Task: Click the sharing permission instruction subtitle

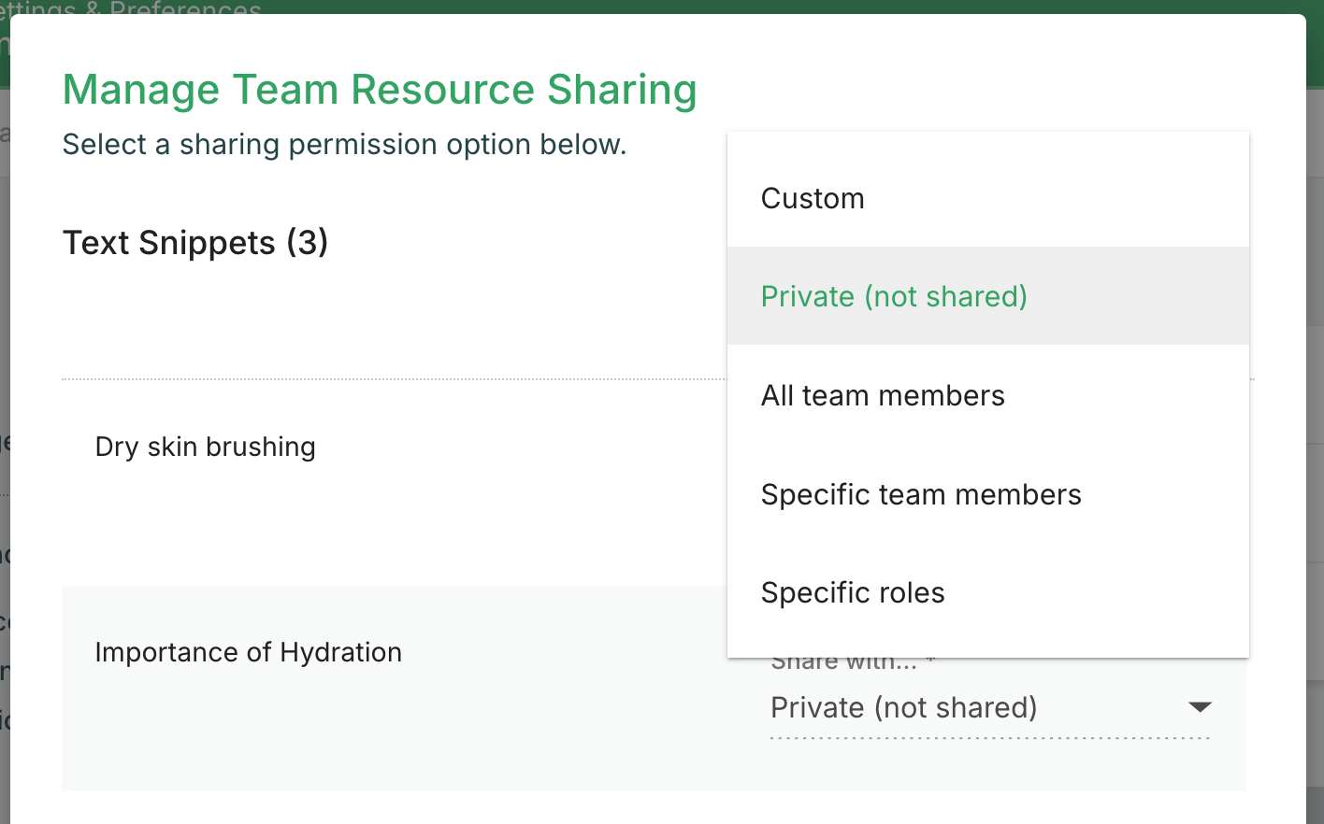Action: click(344, 145)
